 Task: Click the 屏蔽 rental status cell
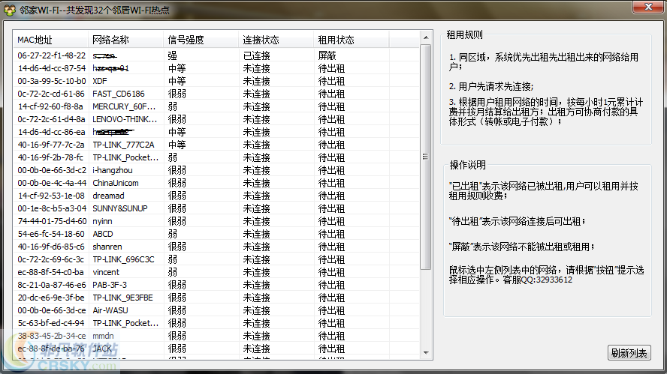327,55
